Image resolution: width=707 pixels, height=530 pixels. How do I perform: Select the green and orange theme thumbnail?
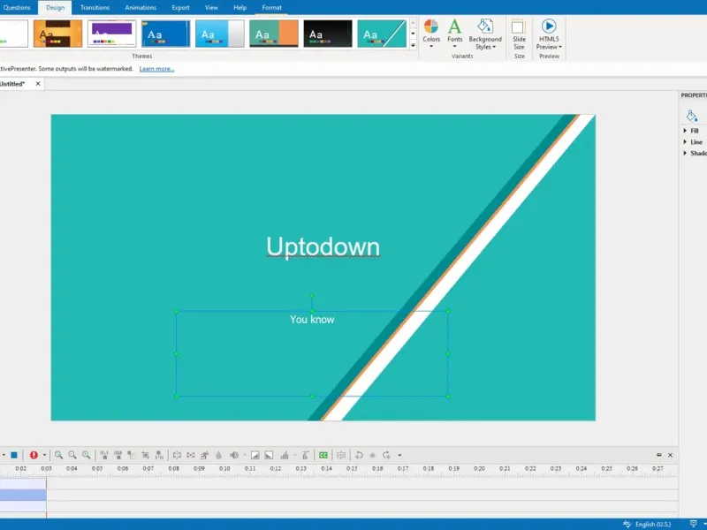[274, 34]
